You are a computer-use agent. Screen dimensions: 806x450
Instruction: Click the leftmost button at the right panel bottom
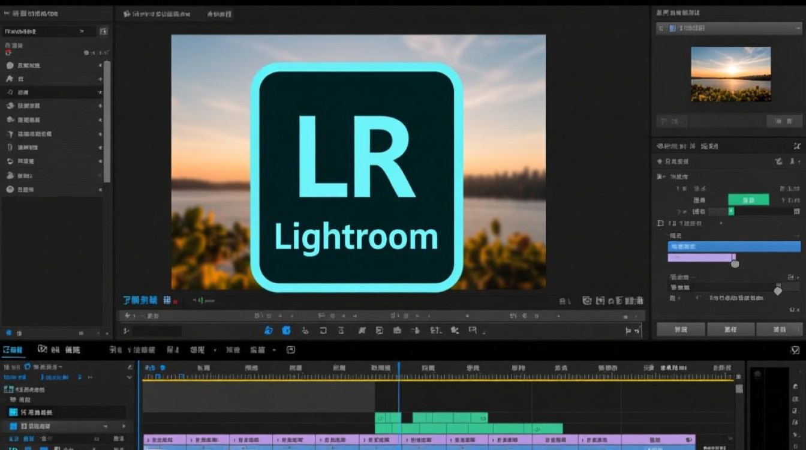pos(681,329)
